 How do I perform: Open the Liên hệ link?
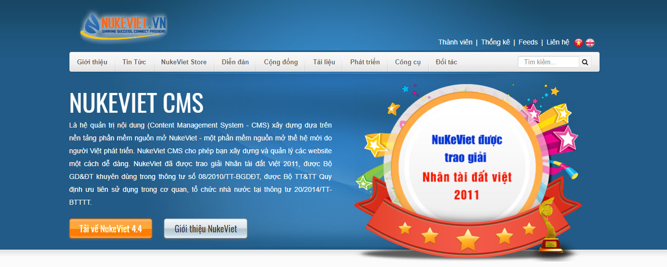[x=558, y=42]
